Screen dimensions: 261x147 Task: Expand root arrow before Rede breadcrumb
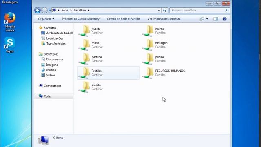tap(59, 10)
